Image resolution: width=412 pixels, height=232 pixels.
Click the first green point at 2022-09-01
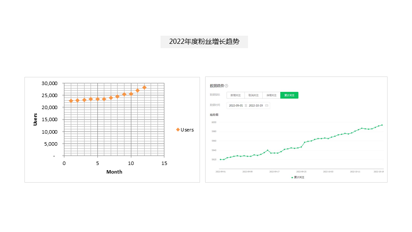click(221, 159)
